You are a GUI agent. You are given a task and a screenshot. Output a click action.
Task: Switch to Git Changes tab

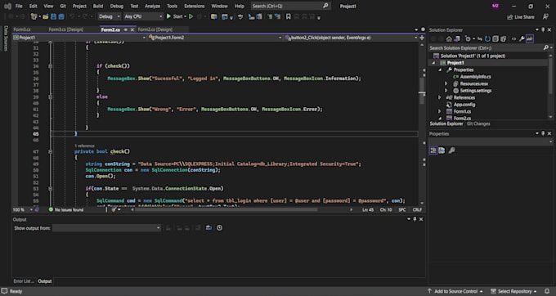tap(478, 123)
